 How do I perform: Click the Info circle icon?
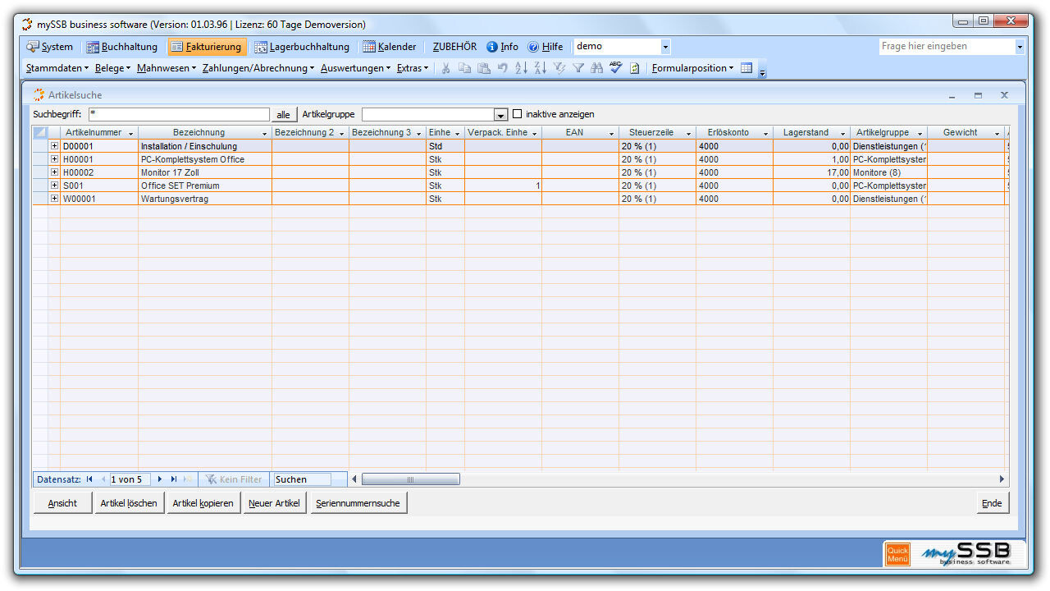[x=492, y=47]
